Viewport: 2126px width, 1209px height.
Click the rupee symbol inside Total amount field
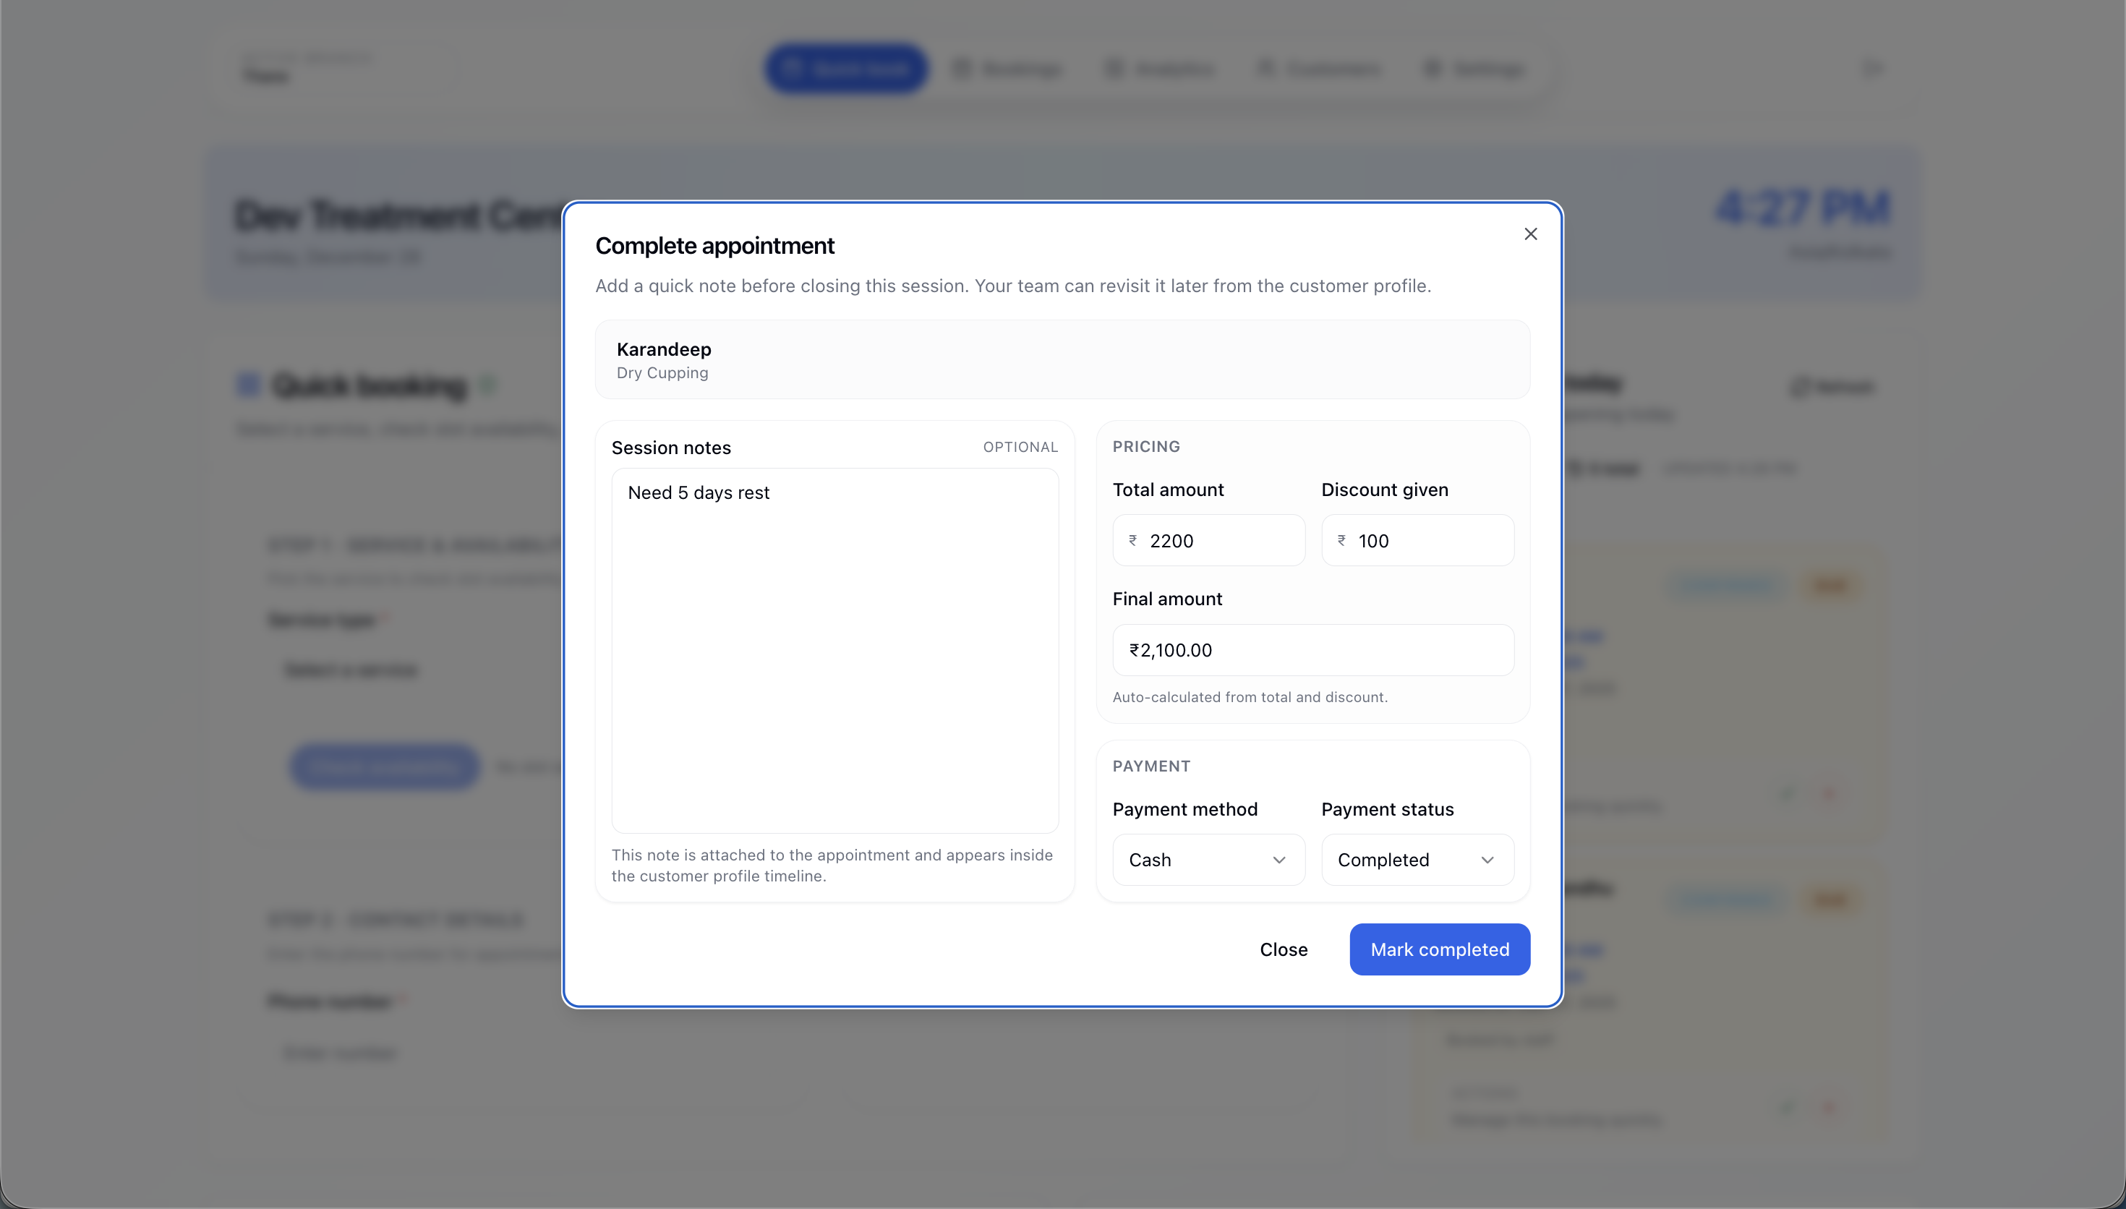[x=1134, y=539]
